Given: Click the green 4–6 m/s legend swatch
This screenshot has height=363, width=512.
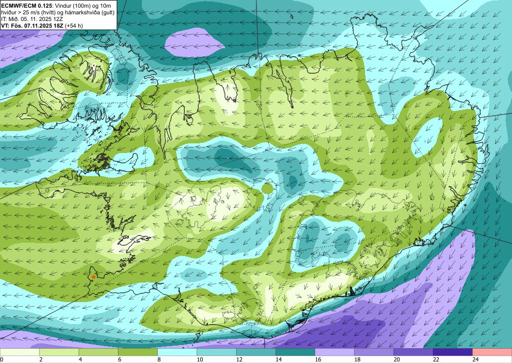Looking at the screenshot, I should tap(98, 352).
